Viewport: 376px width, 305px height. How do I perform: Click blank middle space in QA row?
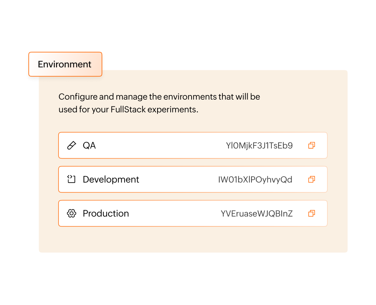point(160,145)
